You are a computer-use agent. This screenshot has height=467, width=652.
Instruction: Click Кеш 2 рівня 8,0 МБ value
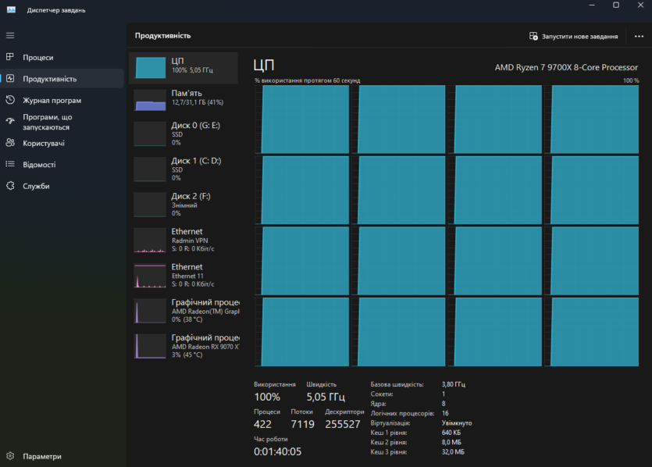point(451,442)
